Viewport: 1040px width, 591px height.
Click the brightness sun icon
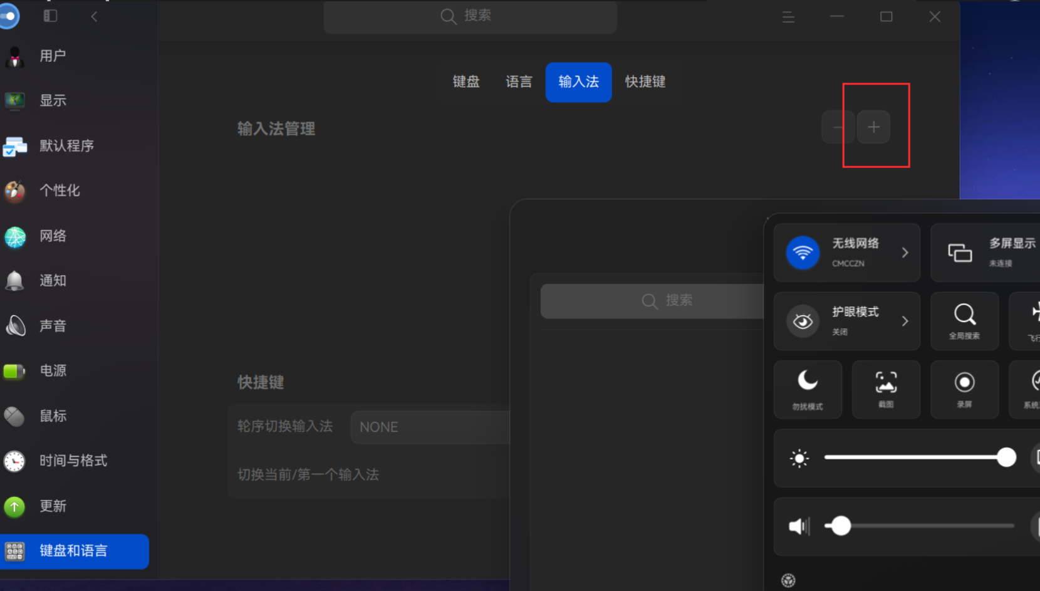click(799, 459)
